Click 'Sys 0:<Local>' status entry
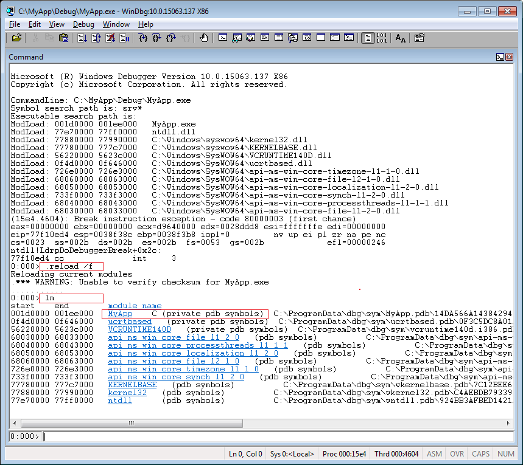523x465 pixels. (x=292, y=454)
